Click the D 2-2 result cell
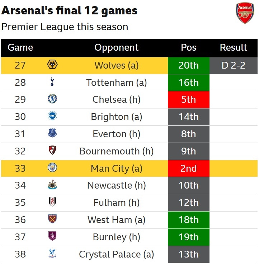This screenshot has width=259, height=264. 233,65
